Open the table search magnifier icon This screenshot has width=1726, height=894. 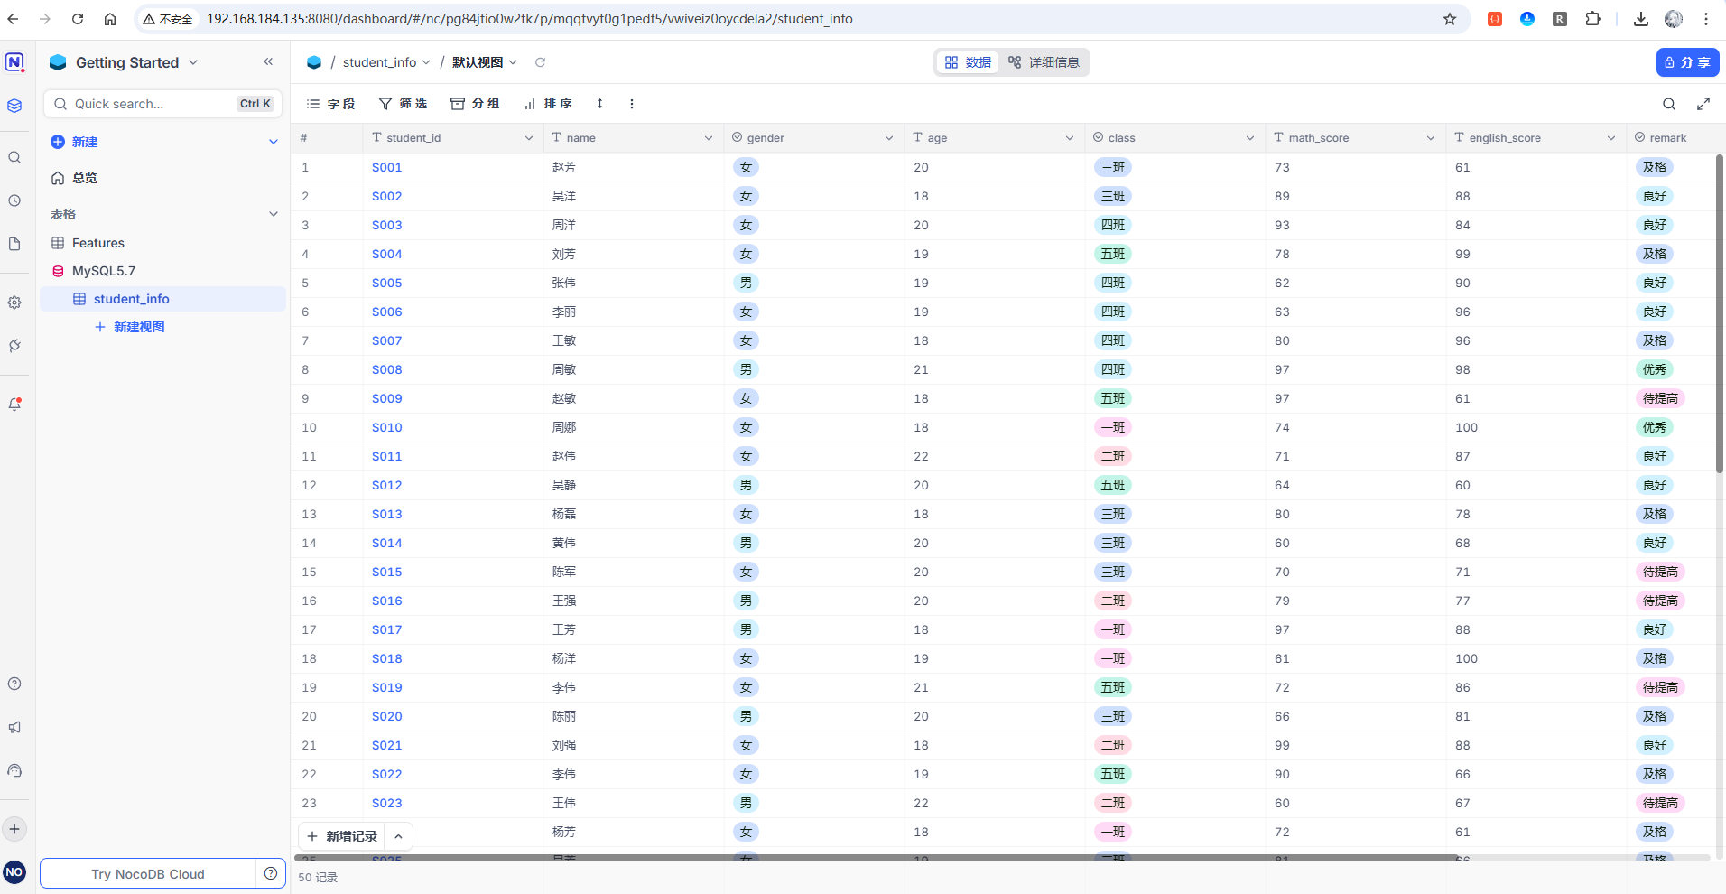point(1669,104)
